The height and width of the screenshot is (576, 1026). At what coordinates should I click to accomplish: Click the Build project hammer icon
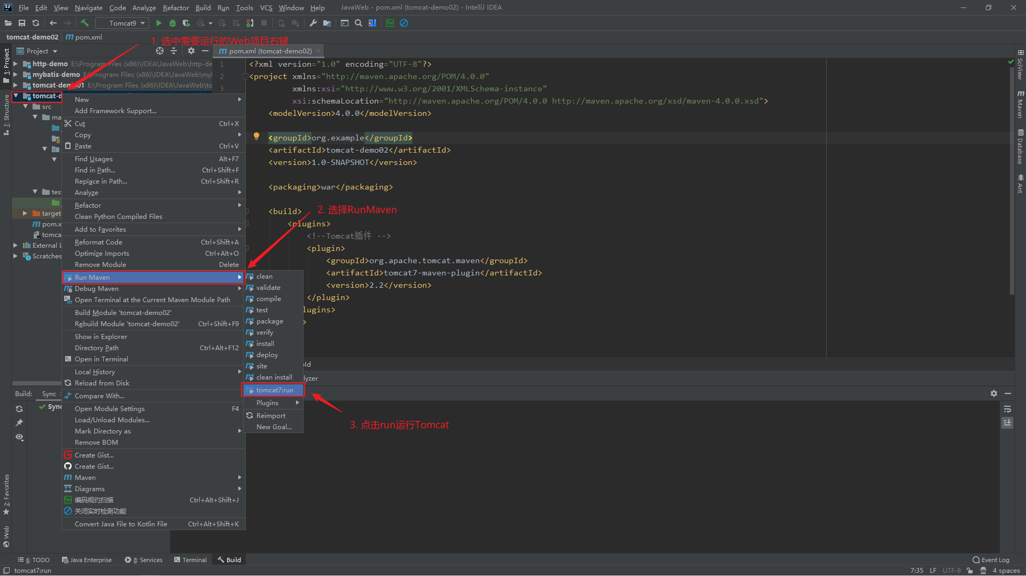84,23
